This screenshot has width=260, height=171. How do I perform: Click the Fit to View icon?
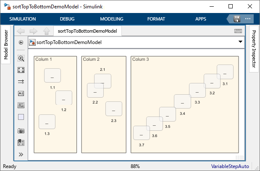(21, 70)
